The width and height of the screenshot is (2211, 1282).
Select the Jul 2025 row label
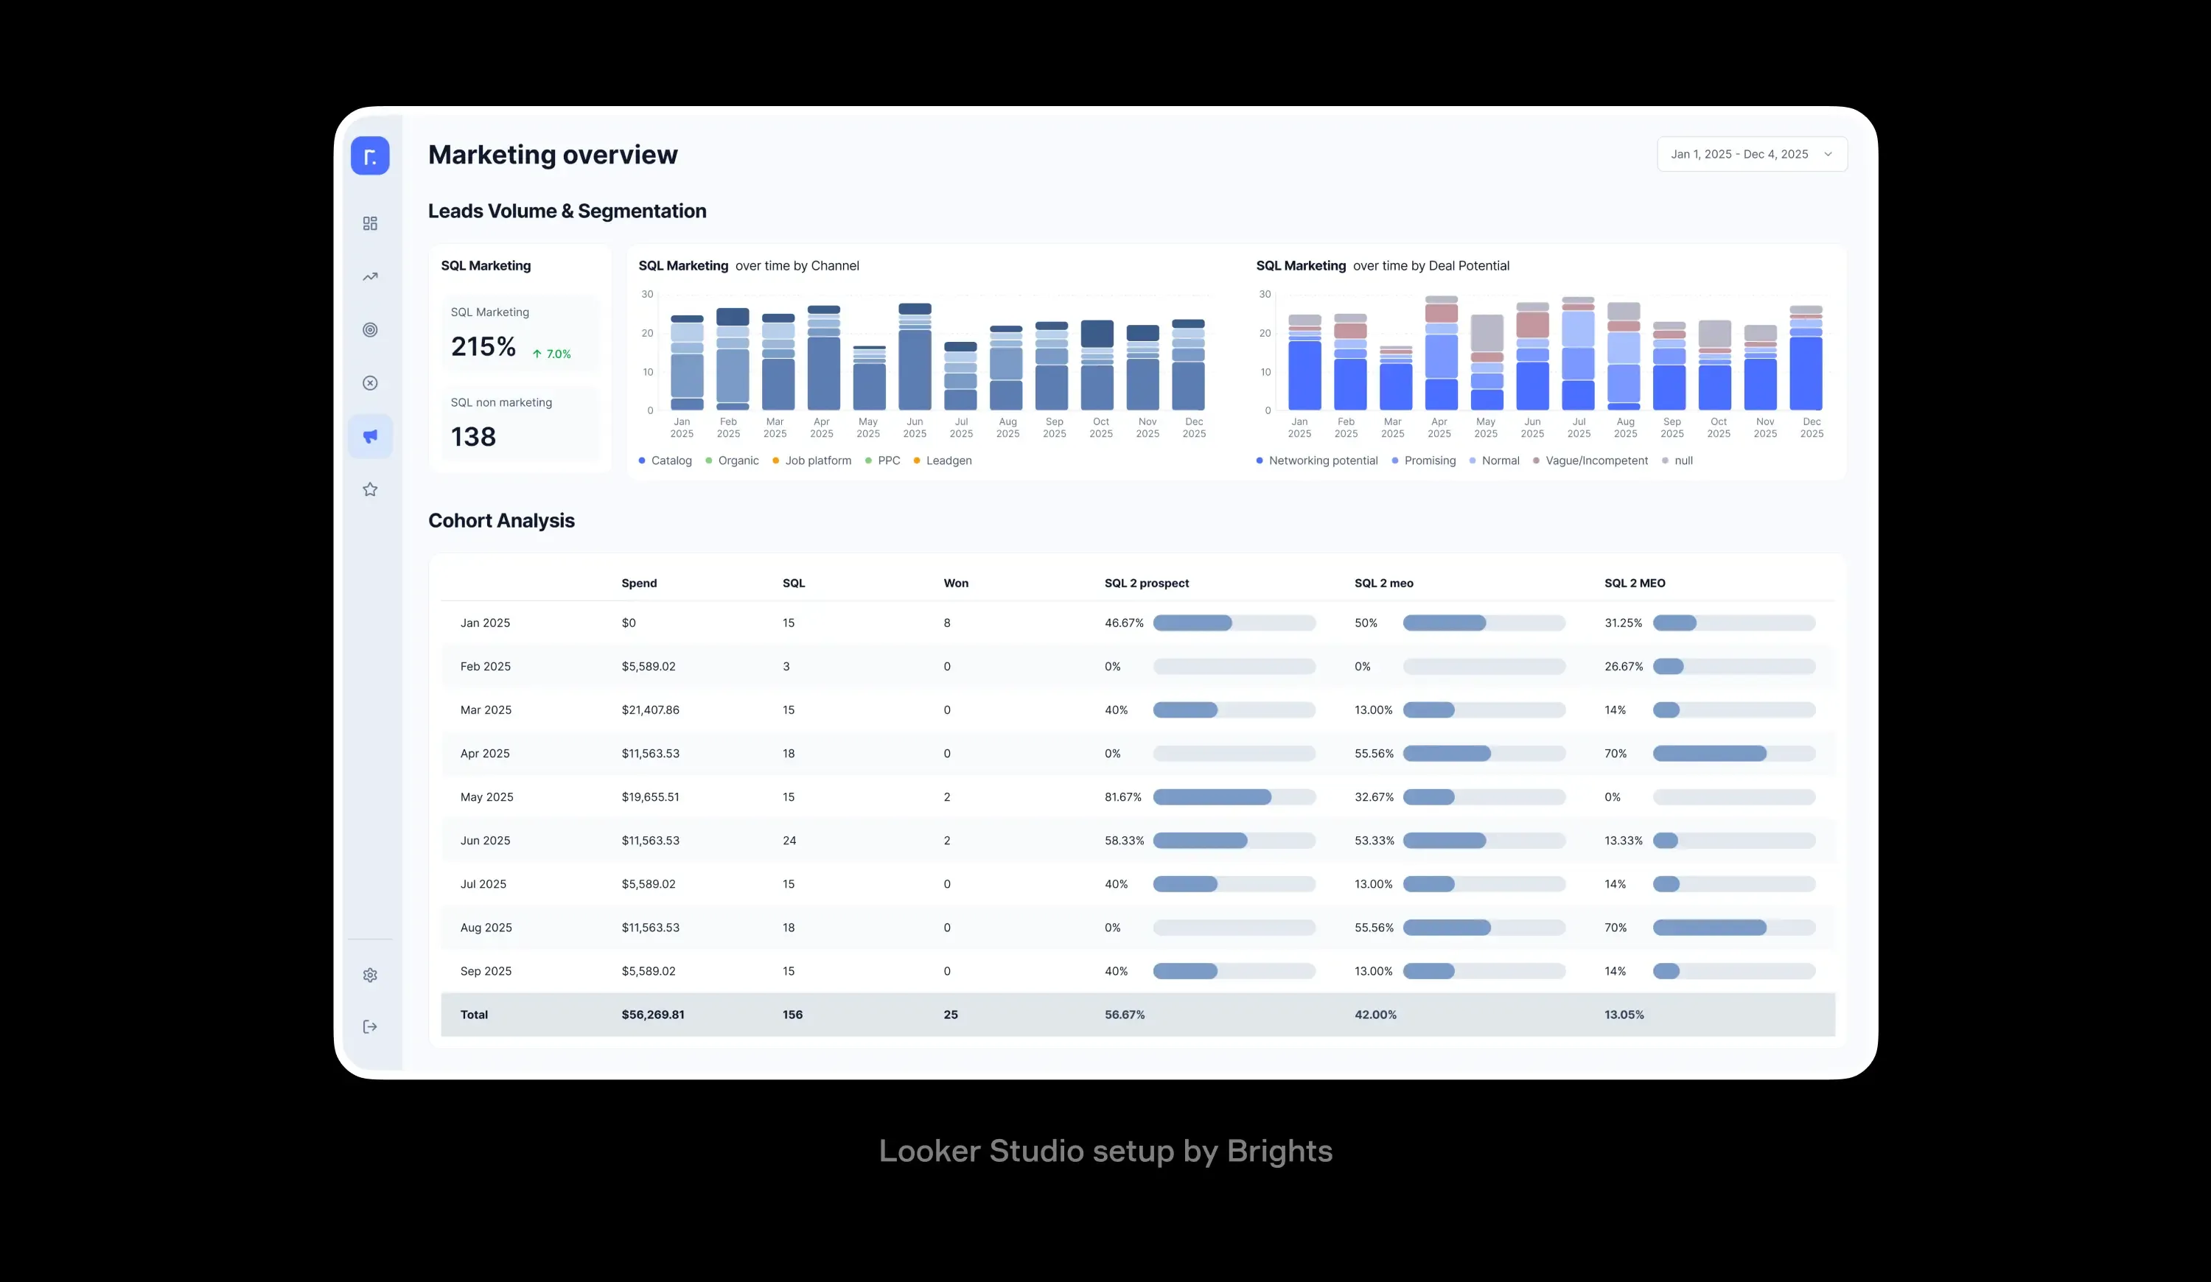coord(483,884)
